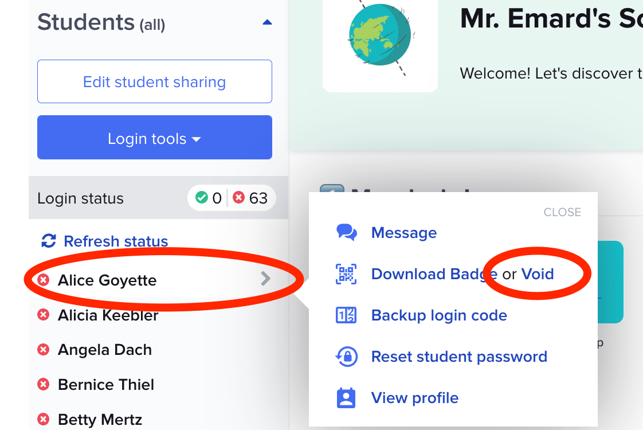Screen dimensions: 643x430
Task: Void Alice Goyette's badge
Action: pyautogui.click(x=538, y=273)
